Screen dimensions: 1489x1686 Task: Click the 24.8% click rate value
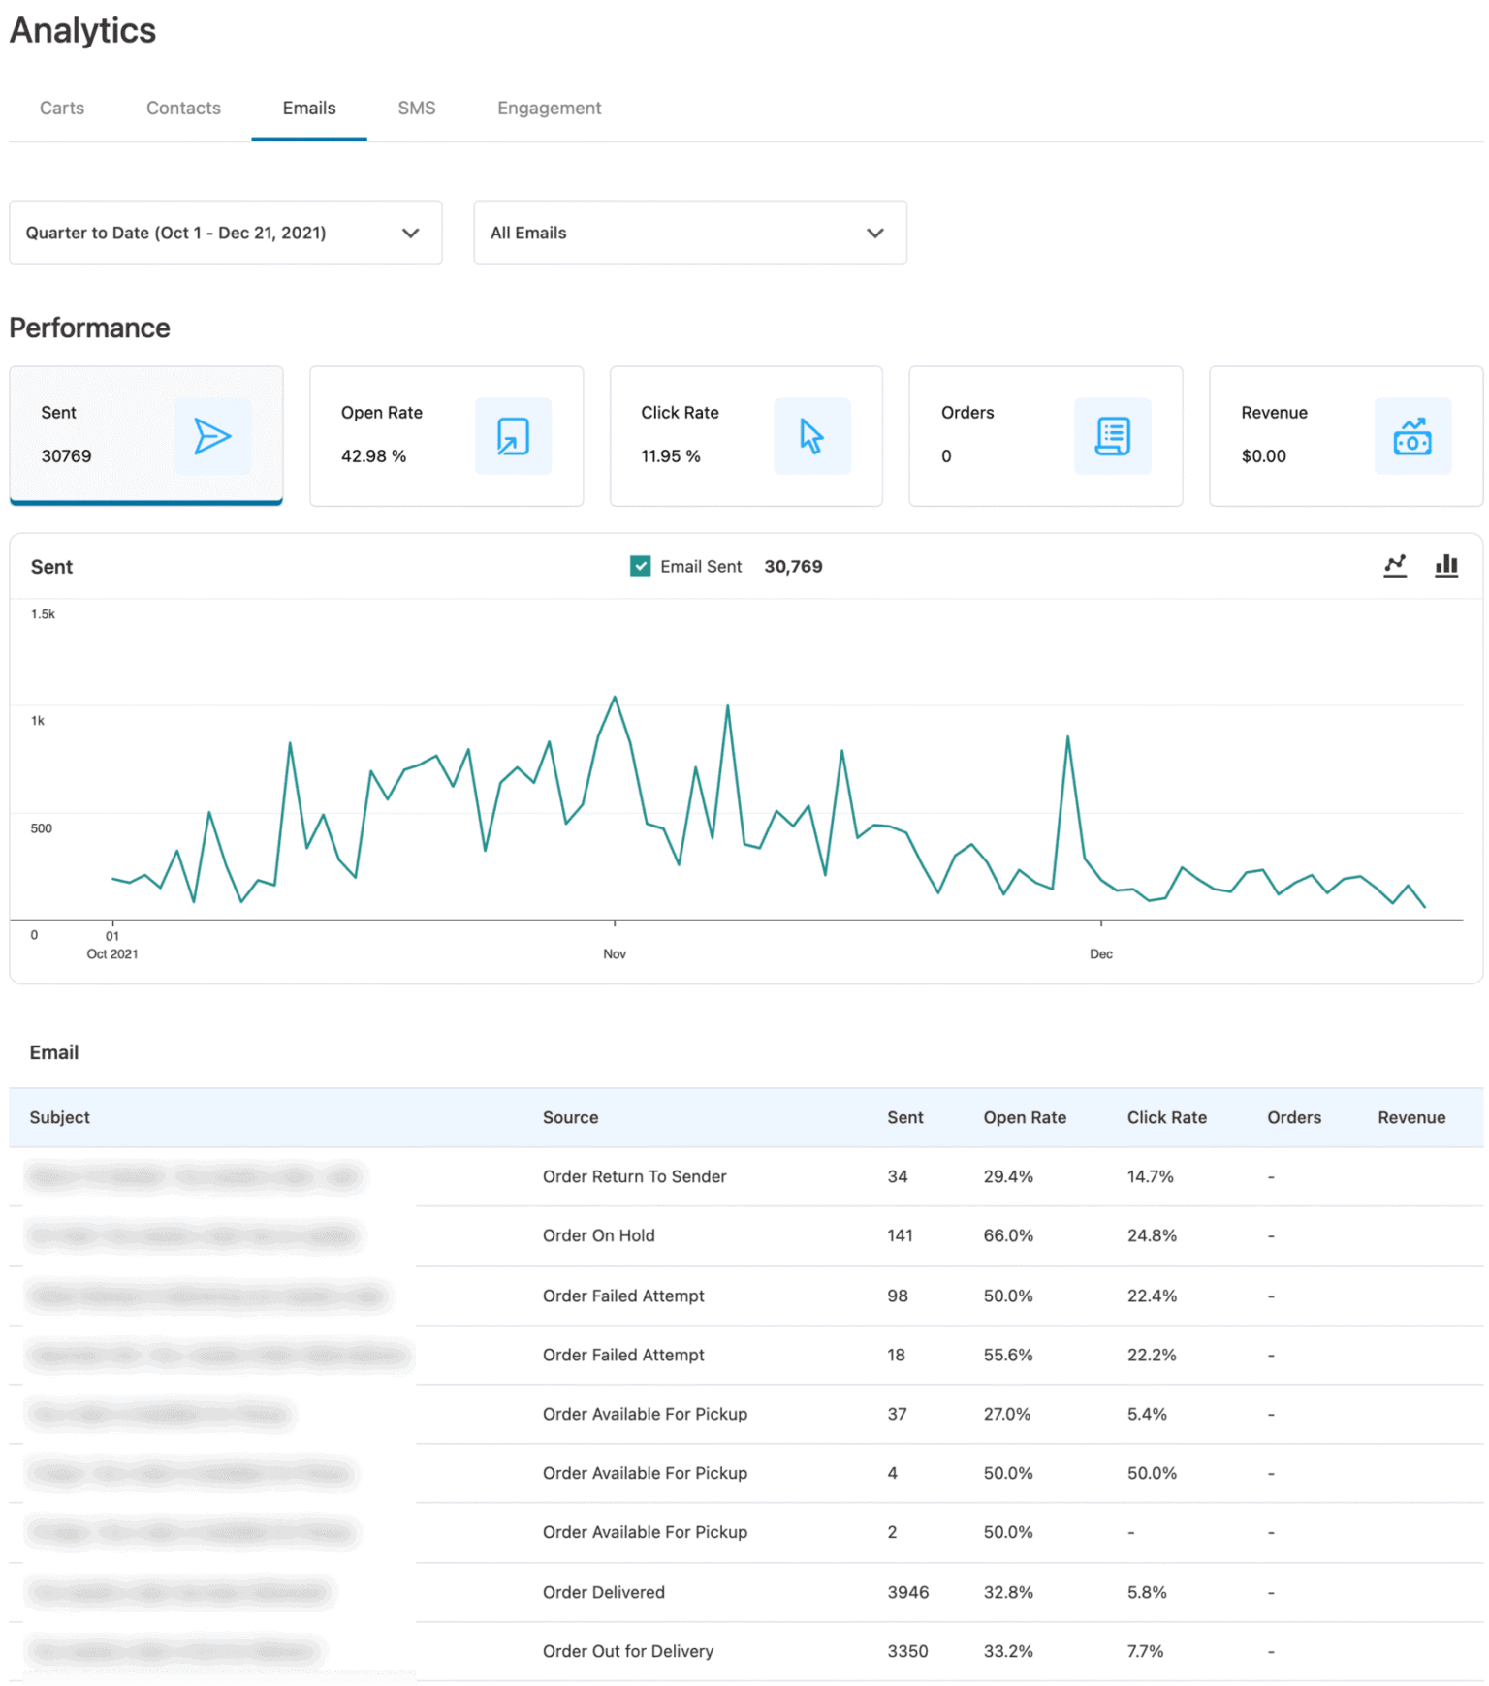pos(1152,1235)
